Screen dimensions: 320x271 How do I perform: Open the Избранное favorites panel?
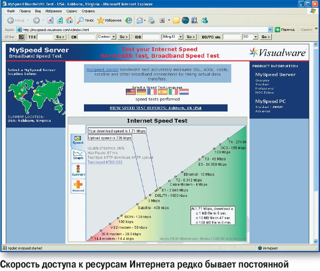pyautogui.click(x=109, y=20)
